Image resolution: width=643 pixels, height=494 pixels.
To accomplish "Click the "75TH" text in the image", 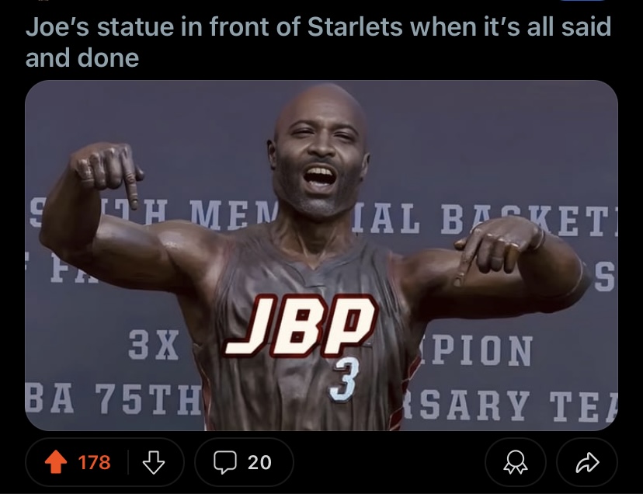I will point(148,398).
